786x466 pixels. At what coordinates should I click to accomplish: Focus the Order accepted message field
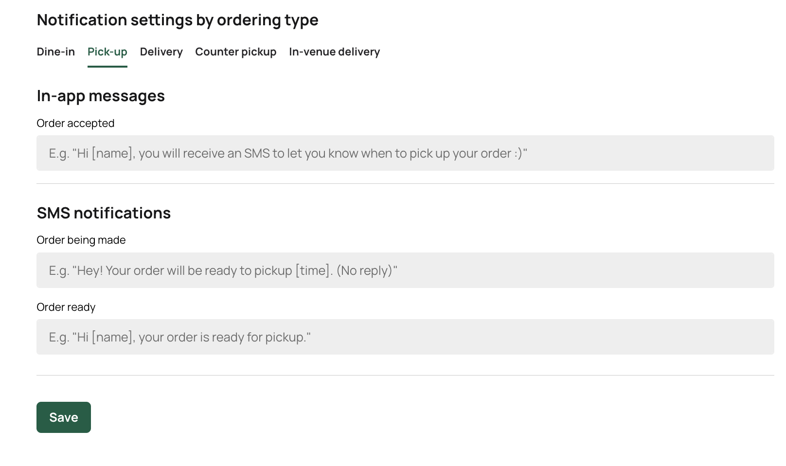point(405,153)
